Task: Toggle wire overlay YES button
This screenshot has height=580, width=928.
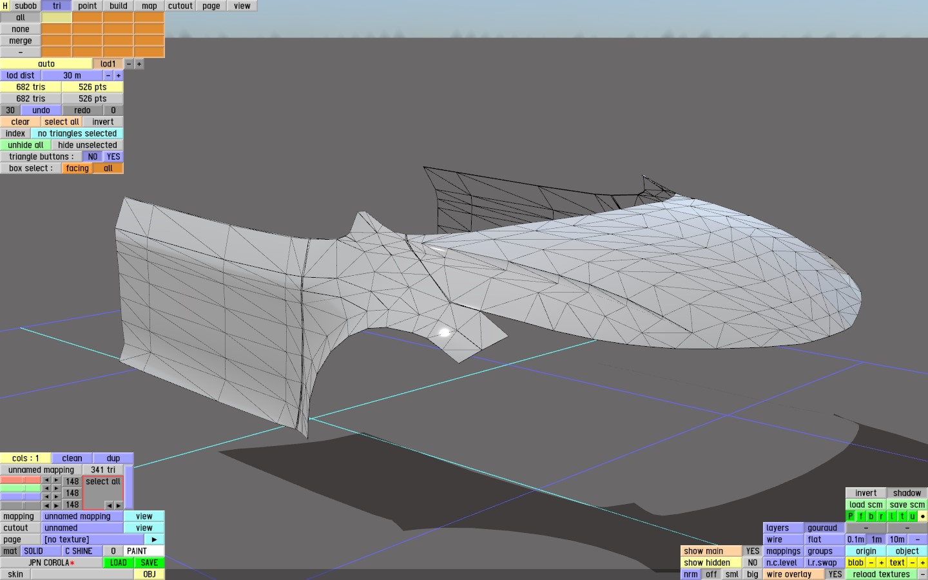Action: click(x=835, y=574)
